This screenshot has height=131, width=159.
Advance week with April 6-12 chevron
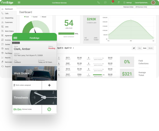tap(73, 48)
